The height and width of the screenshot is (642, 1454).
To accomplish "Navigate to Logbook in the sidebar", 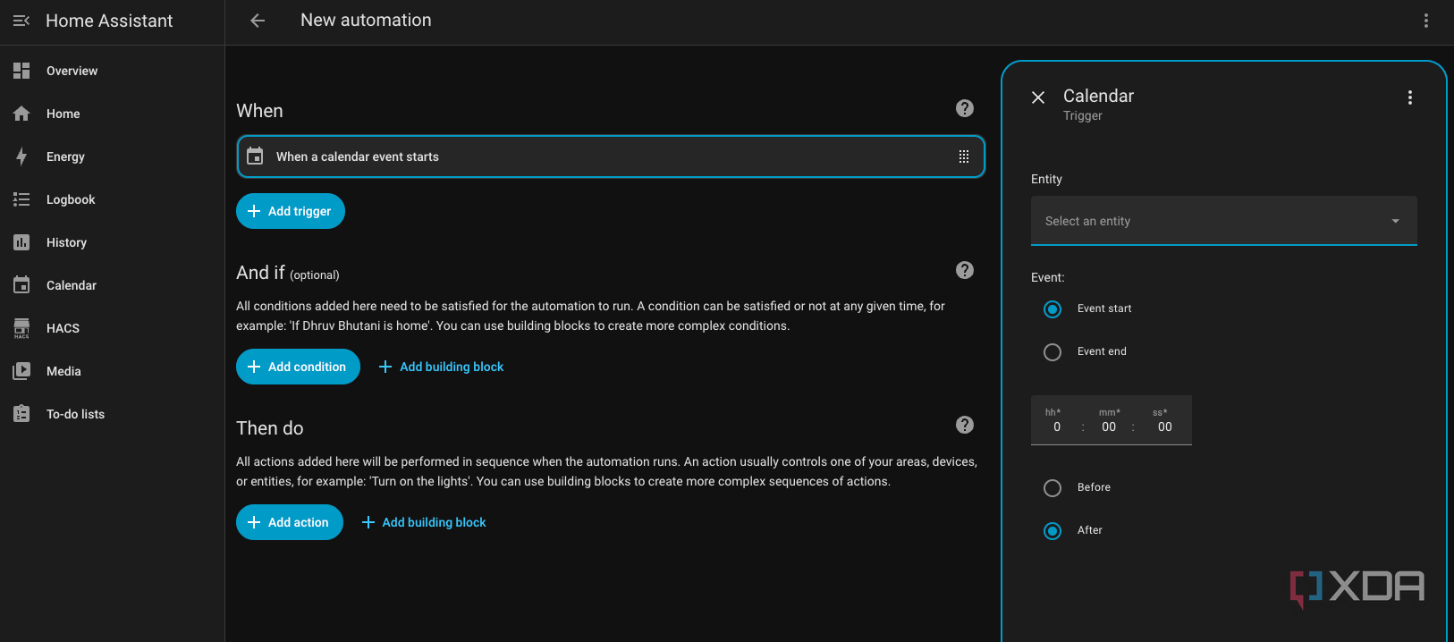I will pyautogui.click(x=71, y=199).
